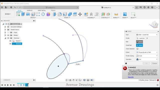Select the Extrude tool icon
The image size is (160, 90).
click(x=23, y=14)
